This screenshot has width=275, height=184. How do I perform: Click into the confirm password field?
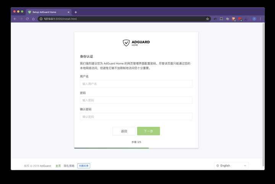click(x=136, y=117)
